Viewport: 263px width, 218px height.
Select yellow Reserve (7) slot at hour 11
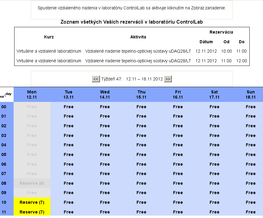pos(32,212)
